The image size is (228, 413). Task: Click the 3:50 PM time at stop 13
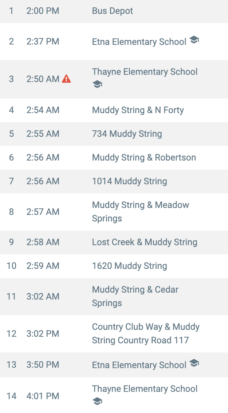[x=43, y=365]
